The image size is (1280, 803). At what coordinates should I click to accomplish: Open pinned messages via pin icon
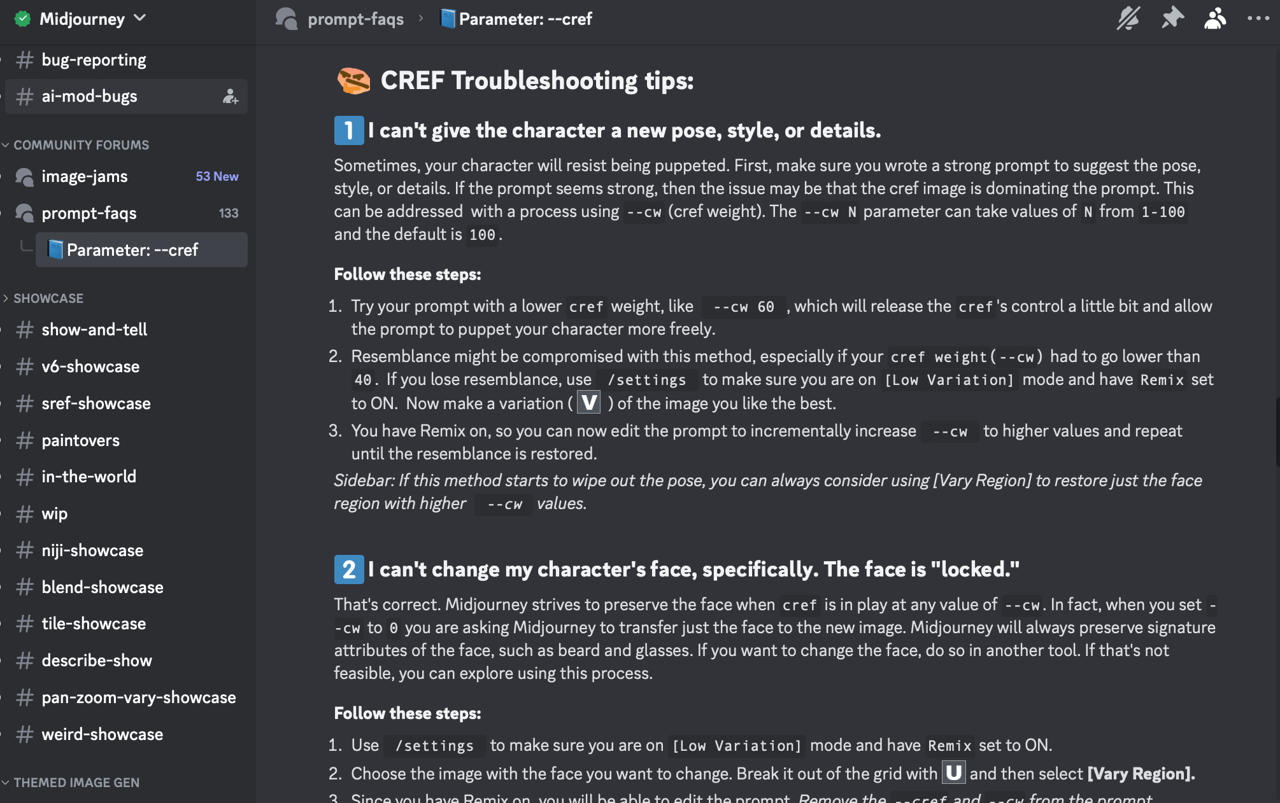(1172, 18)
